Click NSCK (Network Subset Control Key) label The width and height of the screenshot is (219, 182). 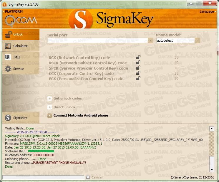(x=88, y=63)
